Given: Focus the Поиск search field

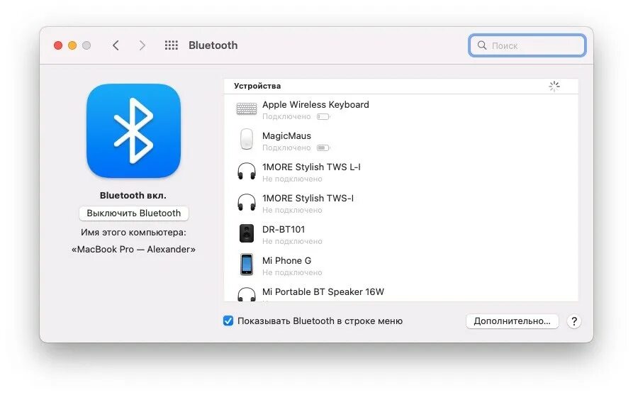Looking at the screenshot, I should pyautogui.click(x=527, y=45).
